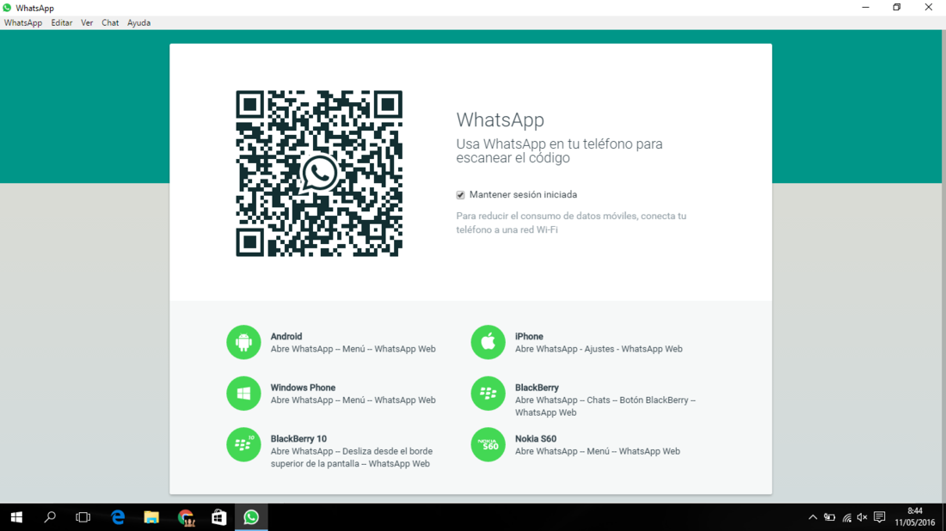Screen dimensions: 946x531
Task: Open taskbar search magnifier
Action: click(x=50, y=517)
